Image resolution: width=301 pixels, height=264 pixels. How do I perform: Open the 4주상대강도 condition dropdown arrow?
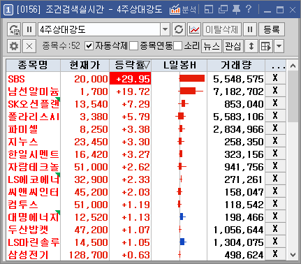coord(166,29)
